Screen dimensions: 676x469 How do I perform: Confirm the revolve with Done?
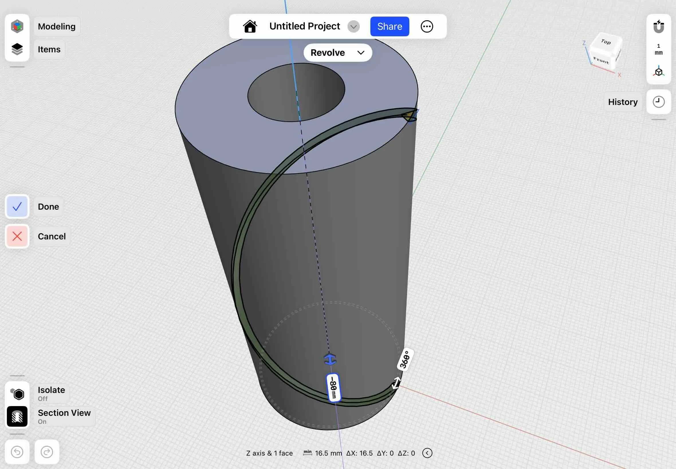tap(17, 206)
